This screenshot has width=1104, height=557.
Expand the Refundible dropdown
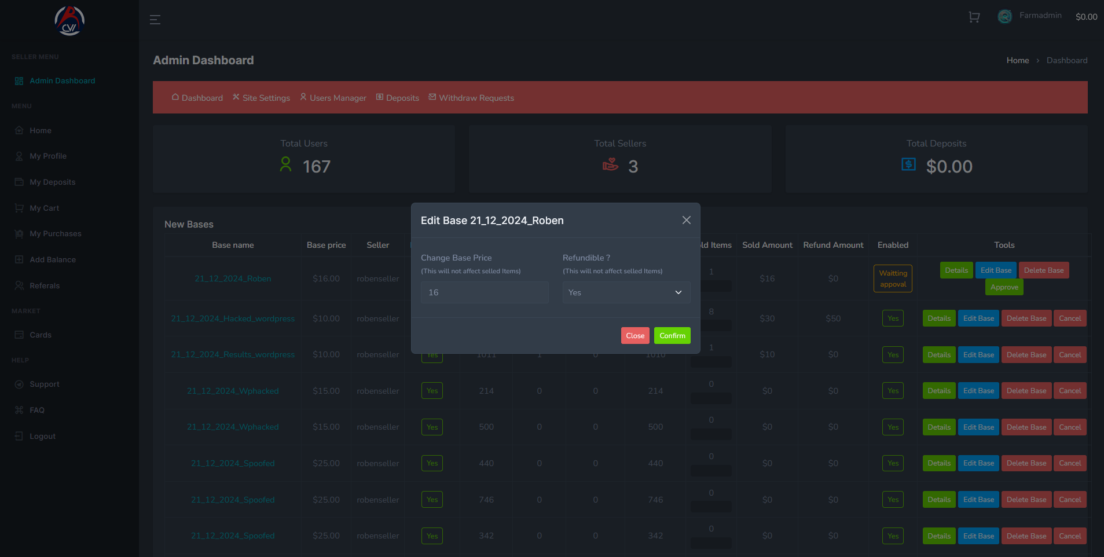point(626,292)
